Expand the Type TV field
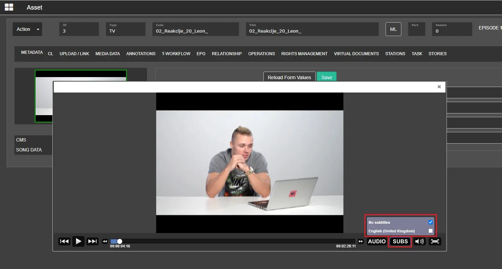Screen dimensions: 502x269 pos(125,29)
